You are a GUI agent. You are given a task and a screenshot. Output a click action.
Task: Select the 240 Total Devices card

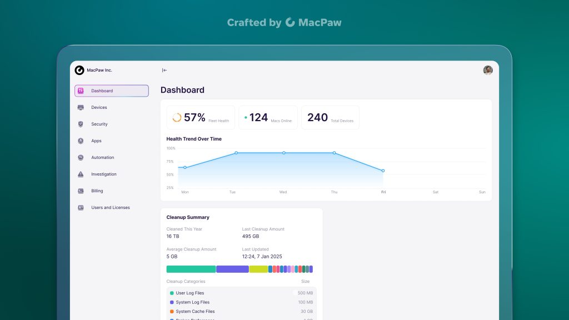point(330,118)
